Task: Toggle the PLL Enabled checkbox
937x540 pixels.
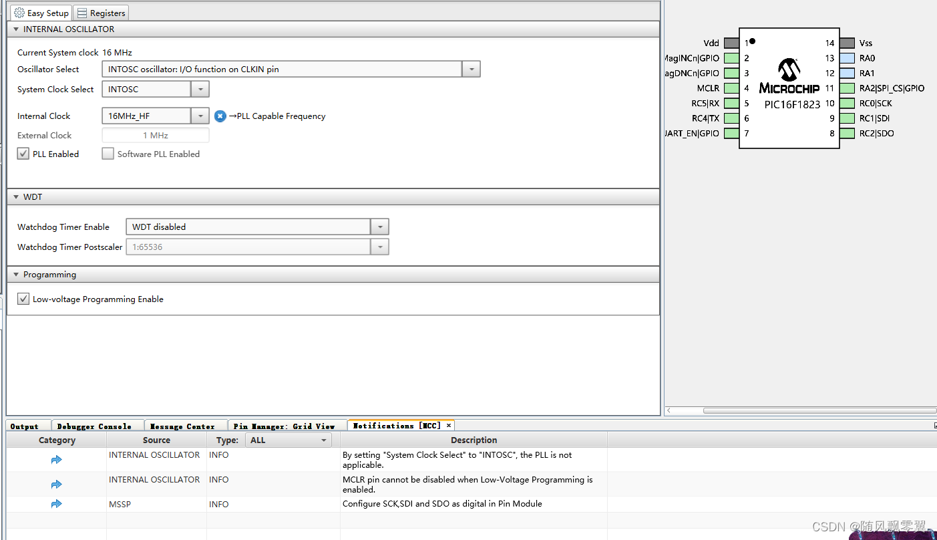Action: [23, 154]
